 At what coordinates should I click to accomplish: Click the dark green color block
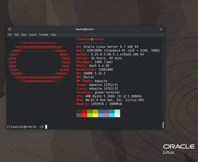(x=90, y=112)
